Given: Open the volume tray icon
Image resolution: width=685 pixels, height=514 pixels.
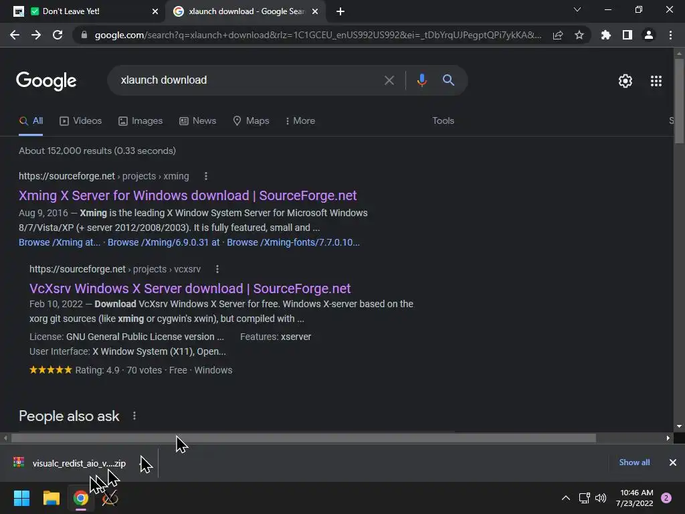Looking at the screenshot, I should pyautogui.click(x=601, y=498).
